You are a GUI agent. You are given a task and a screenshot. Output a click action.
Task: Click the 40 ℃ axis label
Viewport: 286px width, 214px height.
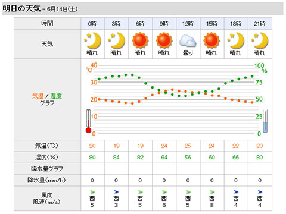coord(94,65)
